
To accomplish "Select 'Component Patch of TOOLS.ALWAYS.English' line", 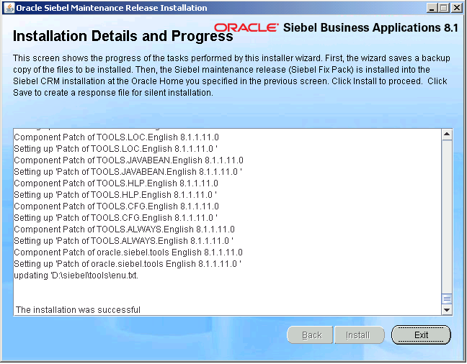I will (124, 229).
